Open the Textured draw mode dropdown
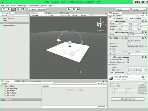This screenshot has height=111, width=148. click(39, 15)
